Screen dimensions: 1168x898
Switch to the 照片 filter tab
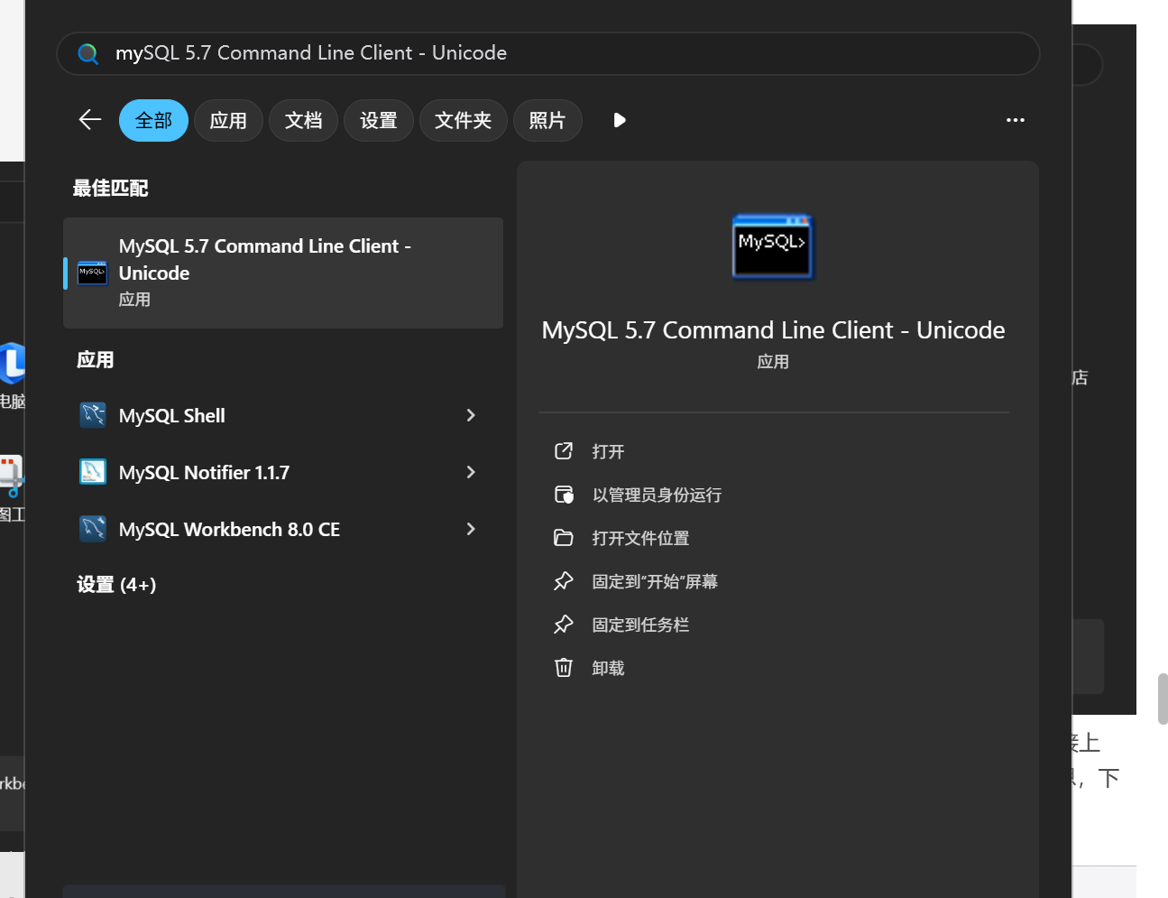tap(547, 120)
